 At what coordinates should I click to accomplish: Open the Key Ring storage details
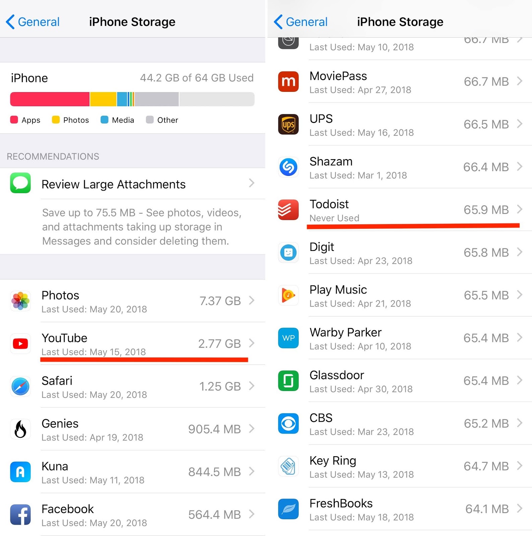[x=400, y=466]
